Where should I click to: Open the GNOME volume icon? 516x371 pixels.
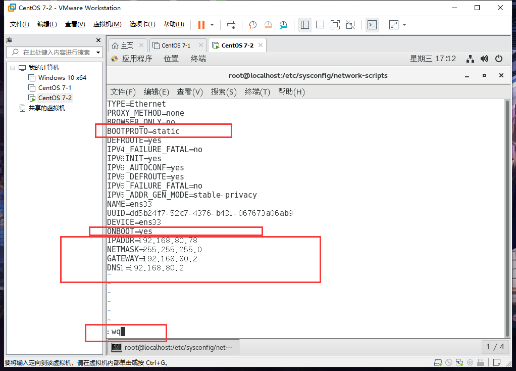click(x=484, y=59)
